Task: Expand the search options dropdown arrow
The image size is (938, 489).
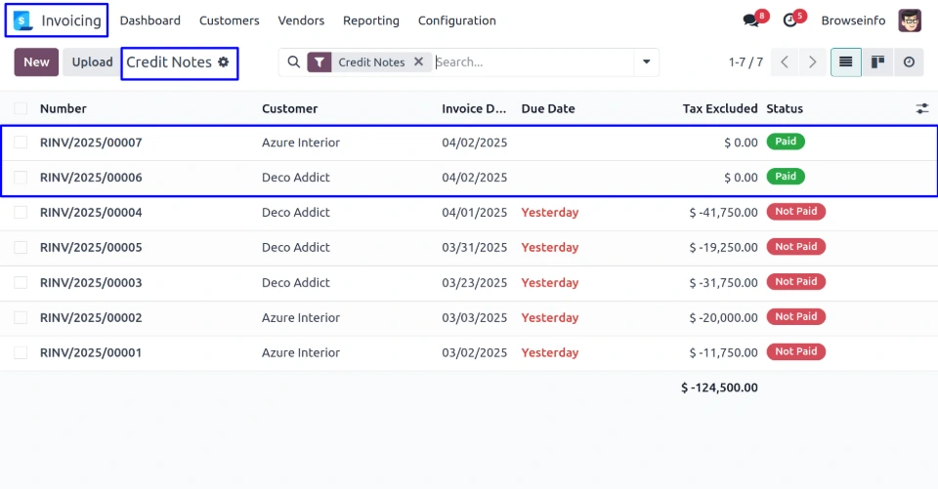Action: (645, 62)
